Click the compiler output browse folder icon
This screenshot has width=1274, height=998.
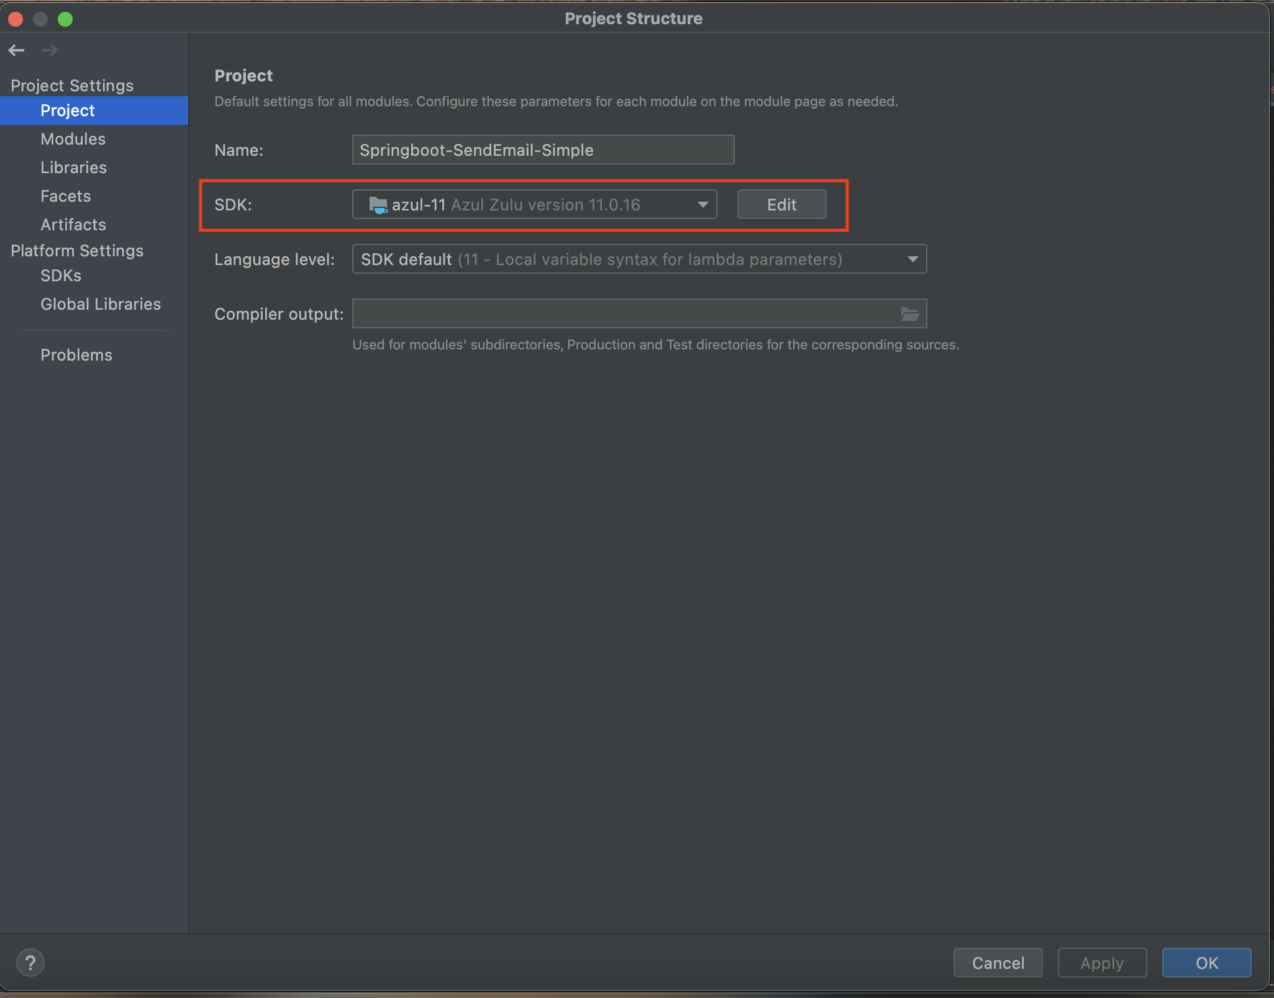[909, 314]
